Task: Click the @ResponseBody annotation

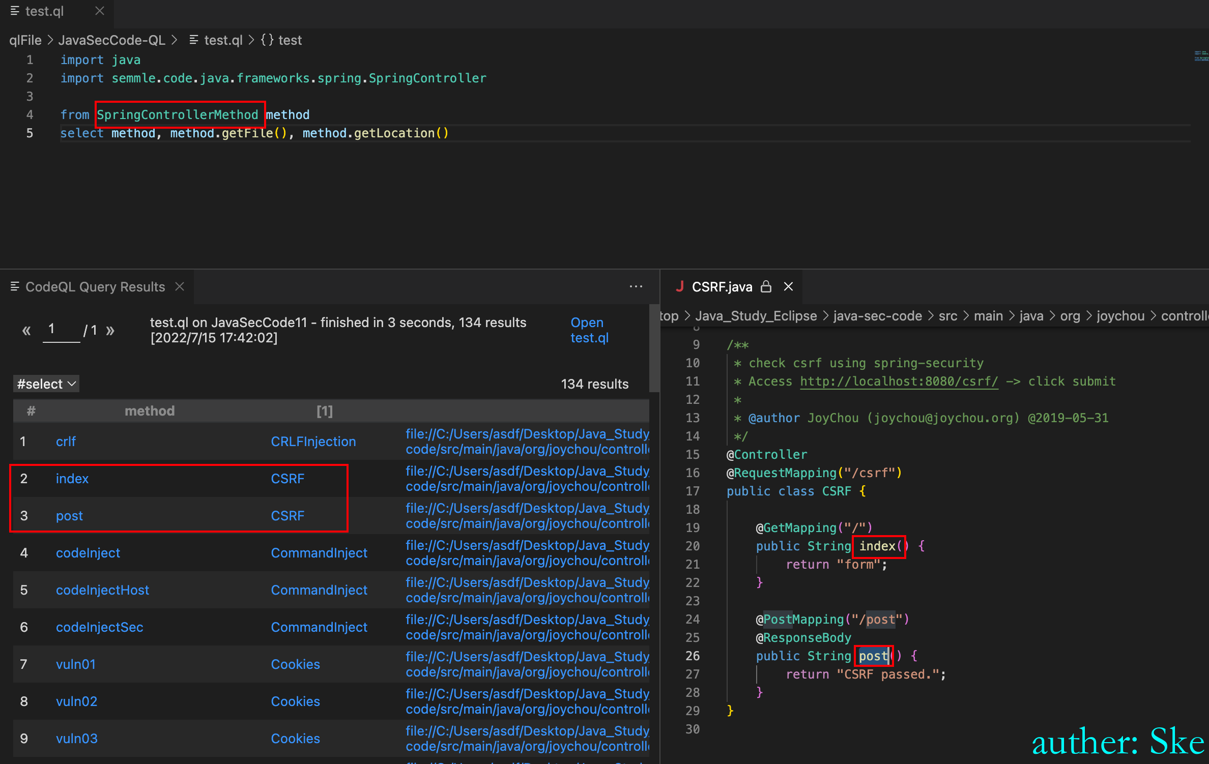Action: (803, 638)
